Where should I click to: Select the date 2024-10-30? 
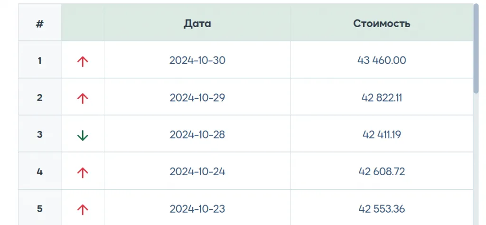pos(197,61)
